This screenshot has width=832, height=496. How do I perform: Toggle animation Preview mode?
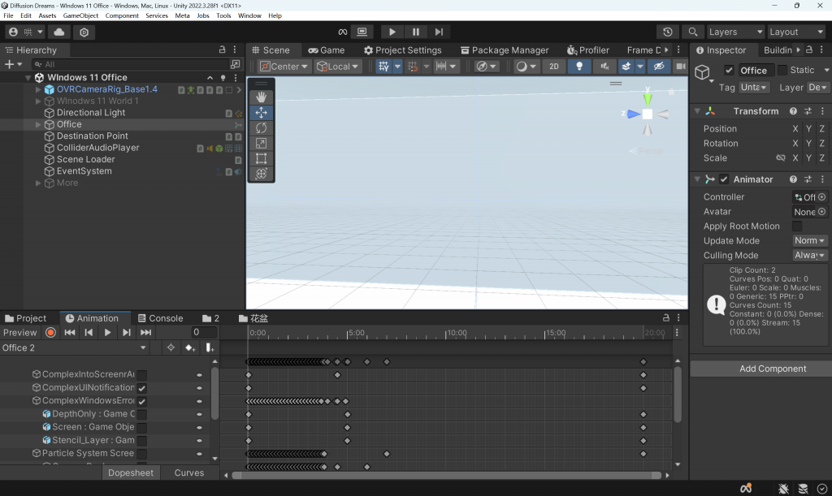19,332
